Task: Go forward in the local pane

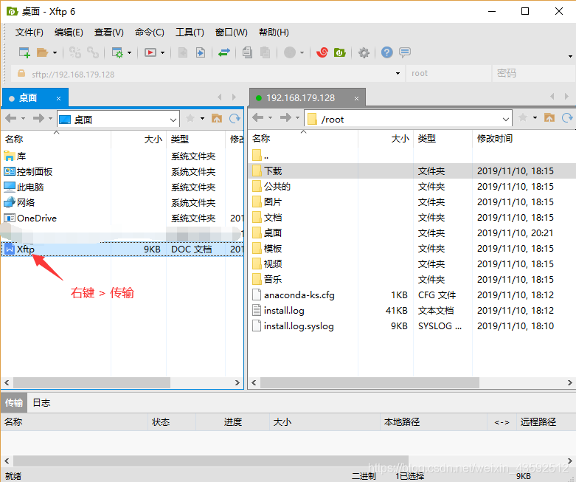Action: (x=38, y=118)
